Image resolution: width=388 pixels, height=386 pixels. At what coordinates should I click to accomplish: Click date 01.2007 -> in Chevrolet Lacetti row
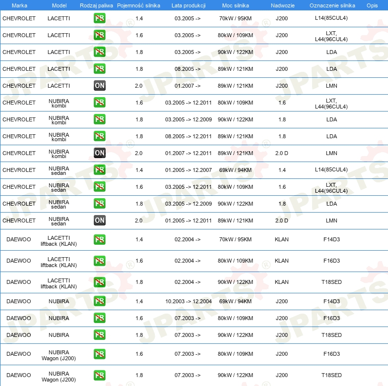click(x=188, y=86)
